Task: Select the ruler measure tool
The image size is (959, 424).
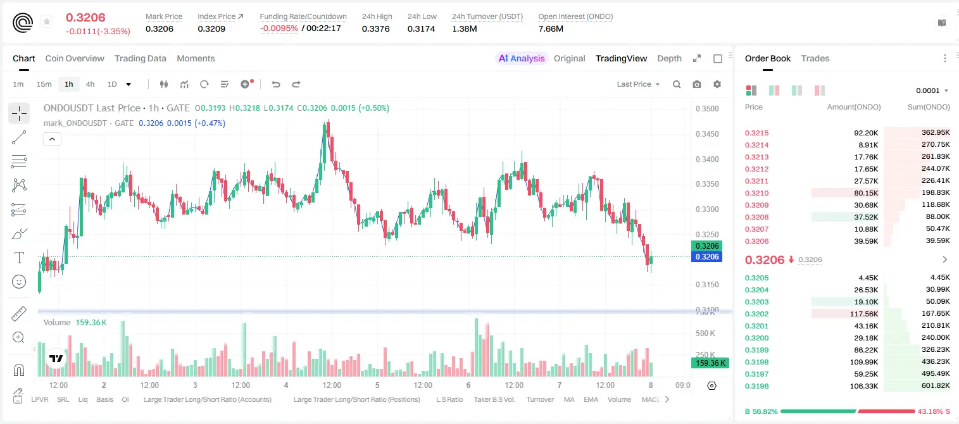Action: click(19, 314)
